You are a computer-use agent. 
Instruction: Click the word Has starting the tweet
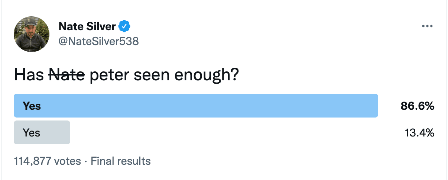point(30,75)
